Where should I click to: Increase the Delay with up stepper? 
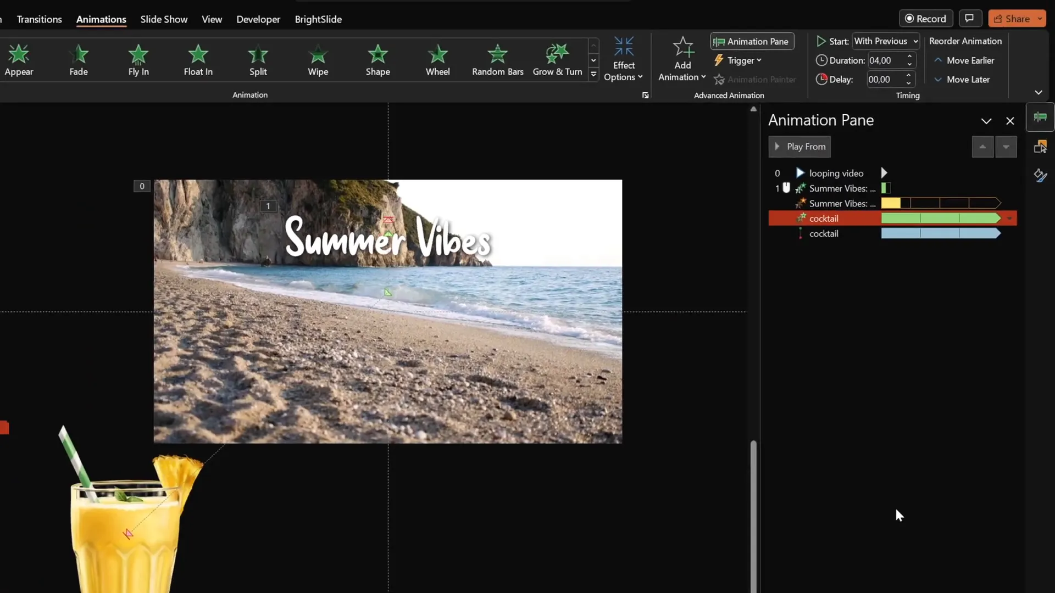(x=909, y=75)
